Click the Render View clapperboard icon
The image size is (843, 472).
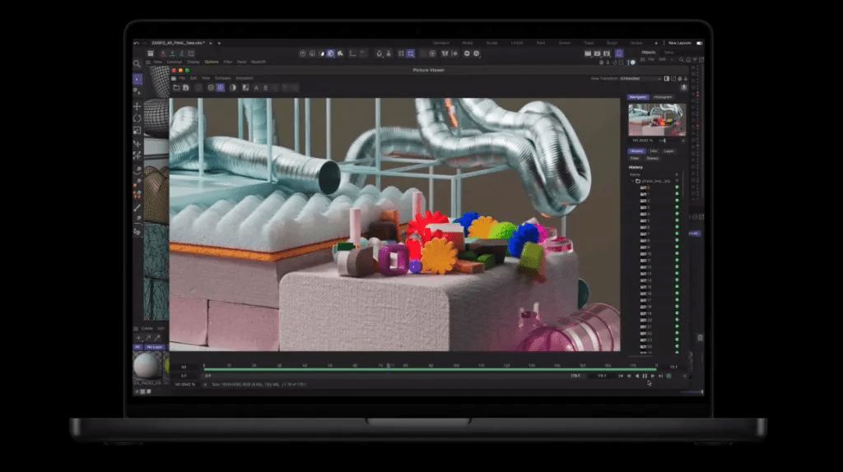point(588,53)
